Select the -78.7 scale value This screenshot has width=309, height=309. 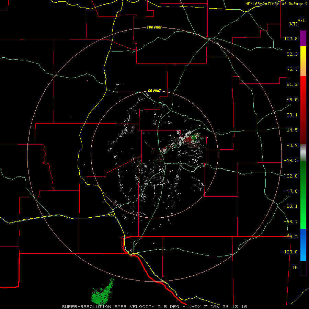pos(291,222)
